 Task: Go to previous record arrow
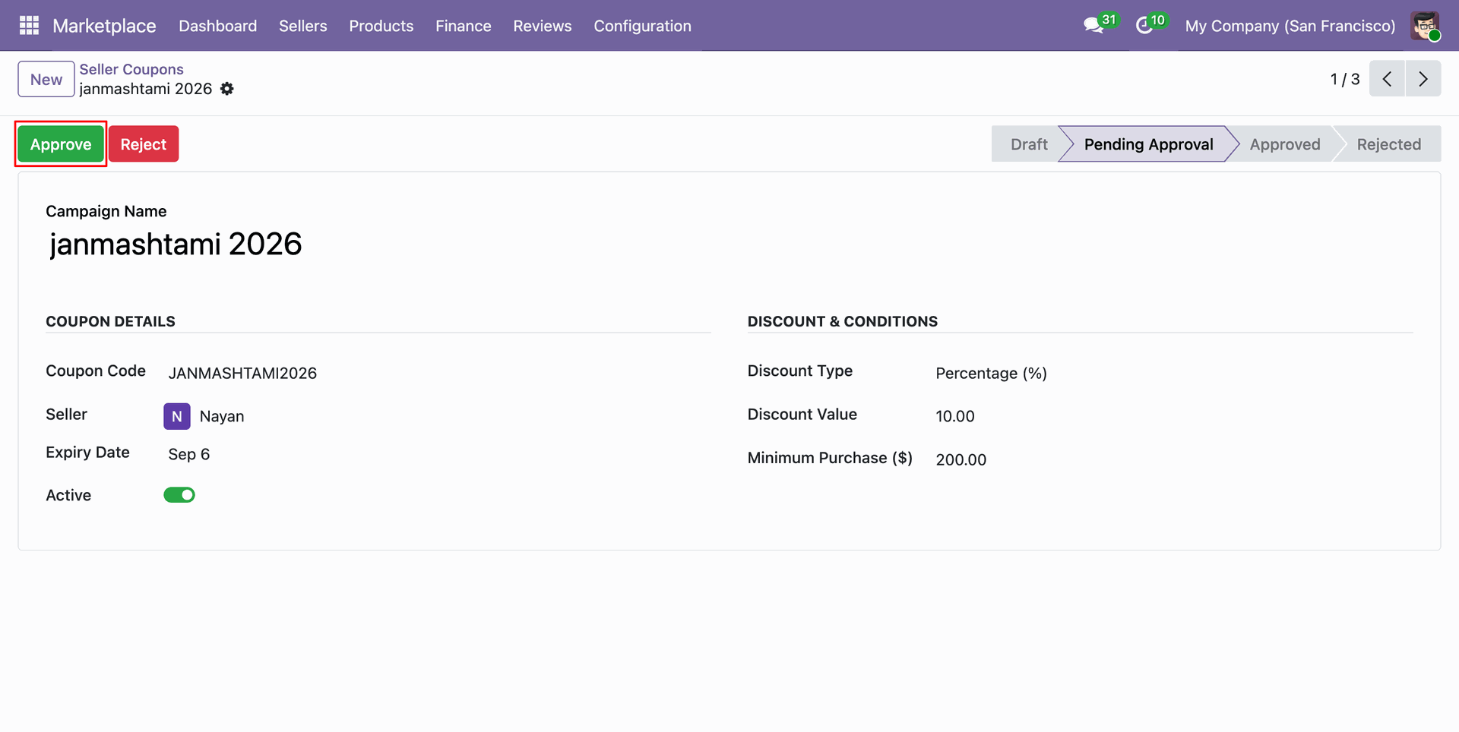coord(1387,79)
